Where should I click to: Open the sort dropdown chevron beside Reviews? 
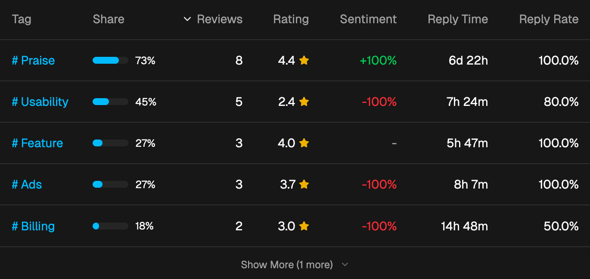tap(187, 19)
